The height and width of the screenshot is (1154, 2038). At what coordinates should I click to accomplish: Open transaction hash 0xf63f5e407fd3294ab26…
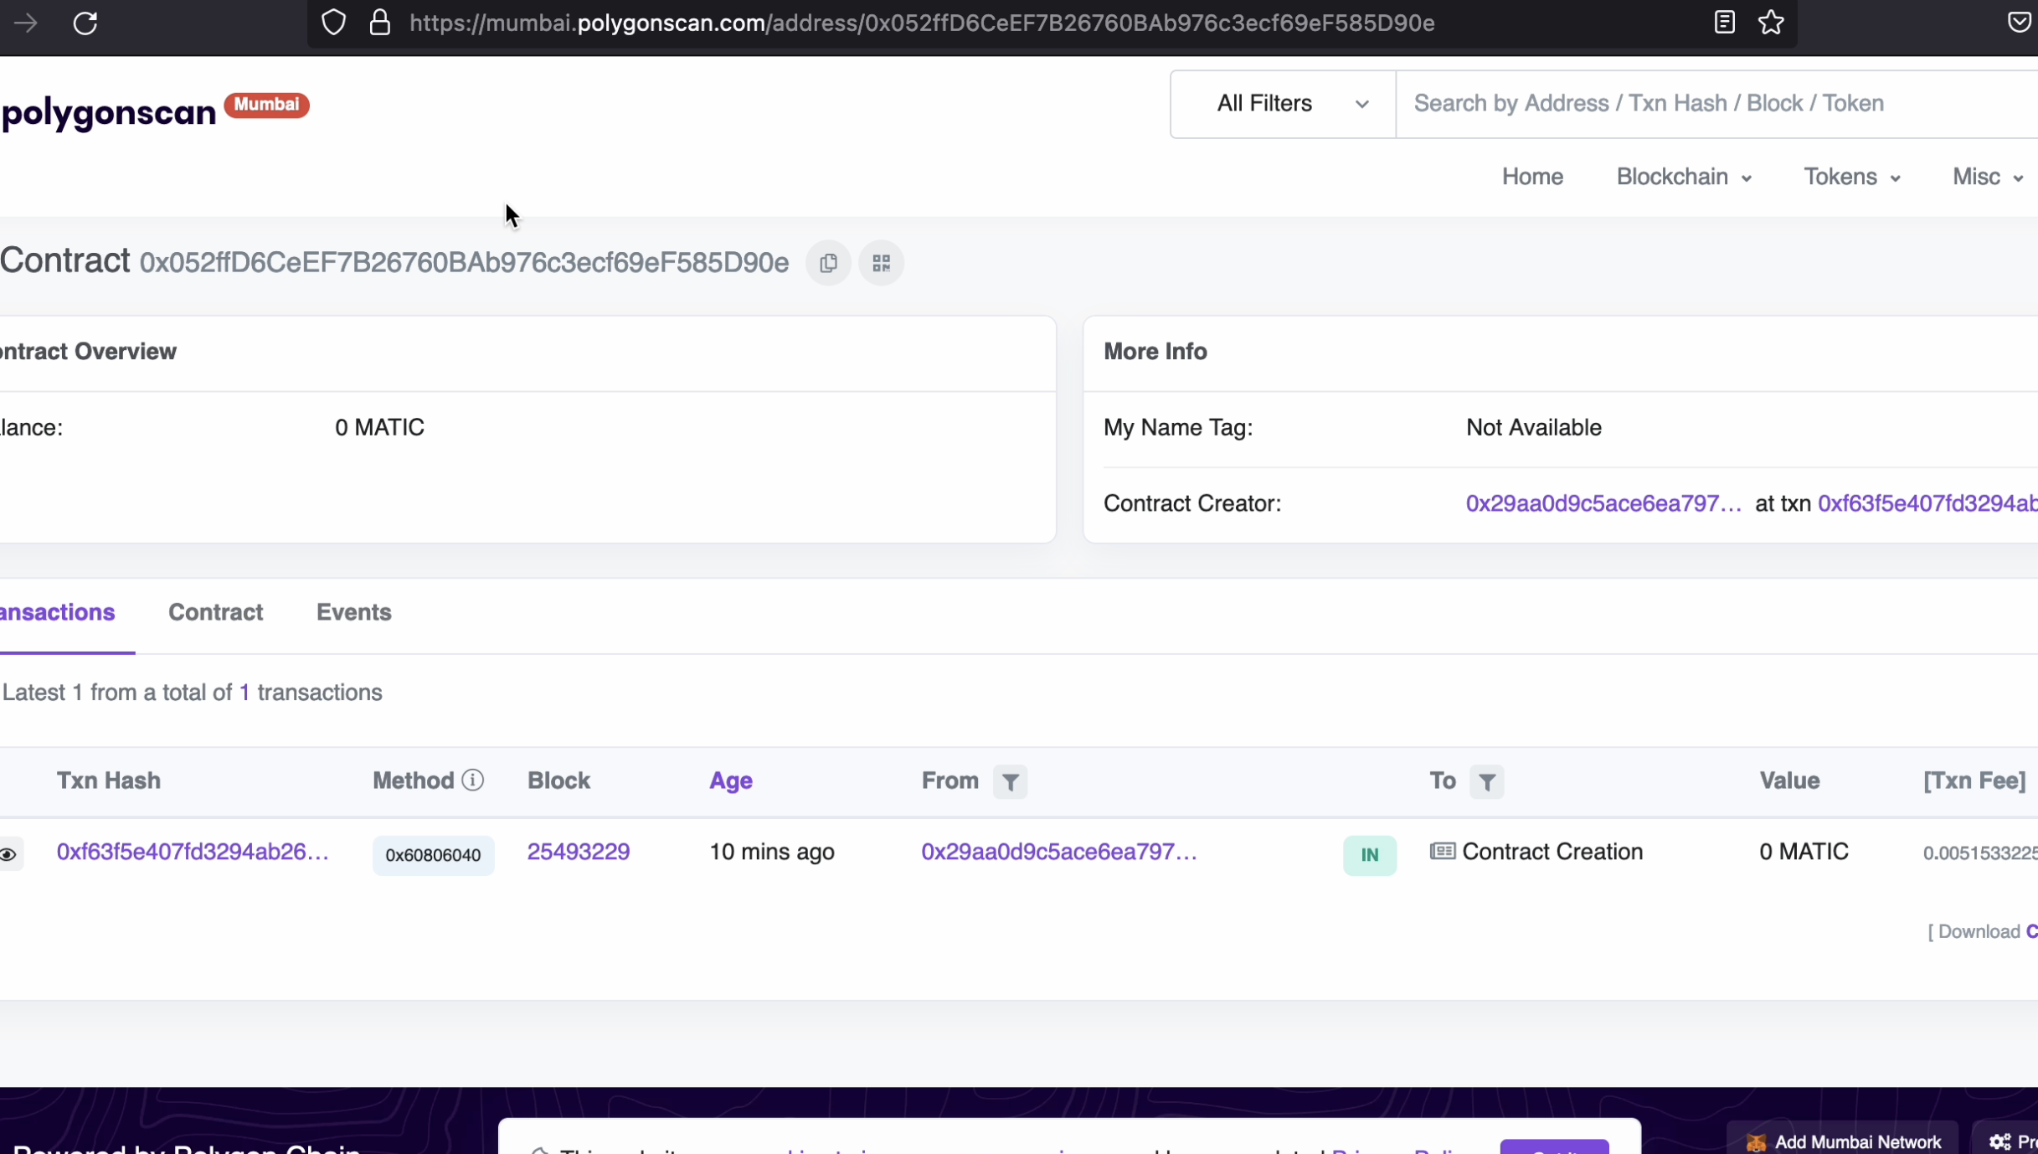[193, 852]
